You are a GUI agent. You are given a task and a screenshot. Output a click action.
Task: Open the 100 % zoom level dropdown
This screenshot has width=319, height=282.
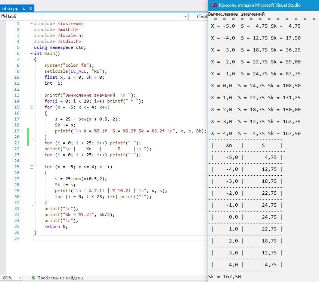20,278
